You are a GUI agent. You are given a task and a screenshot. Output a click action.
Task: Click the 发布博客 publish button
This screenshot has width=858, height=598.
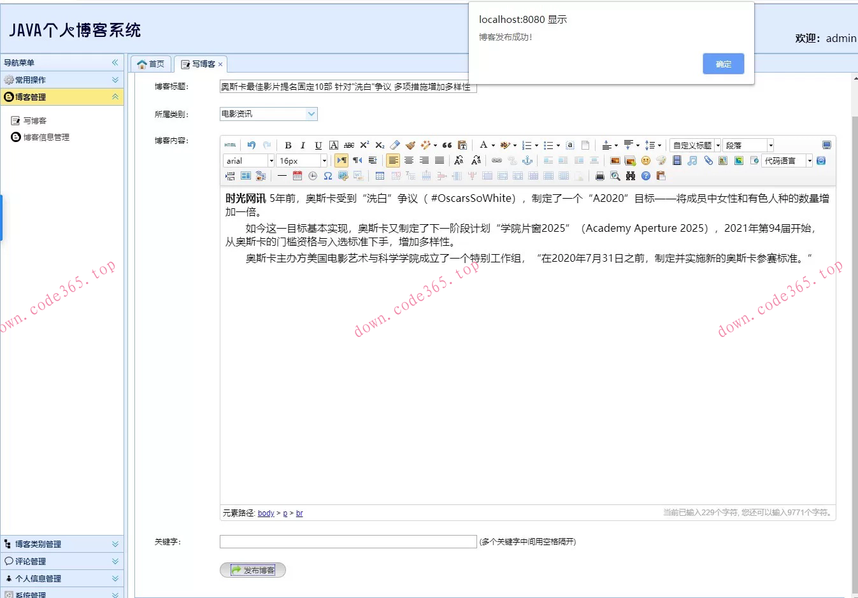coord(253,570)
